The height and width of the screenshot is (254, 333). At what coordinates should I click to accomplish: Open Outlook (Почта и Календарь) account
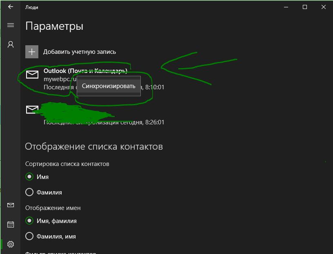(85, 71)
